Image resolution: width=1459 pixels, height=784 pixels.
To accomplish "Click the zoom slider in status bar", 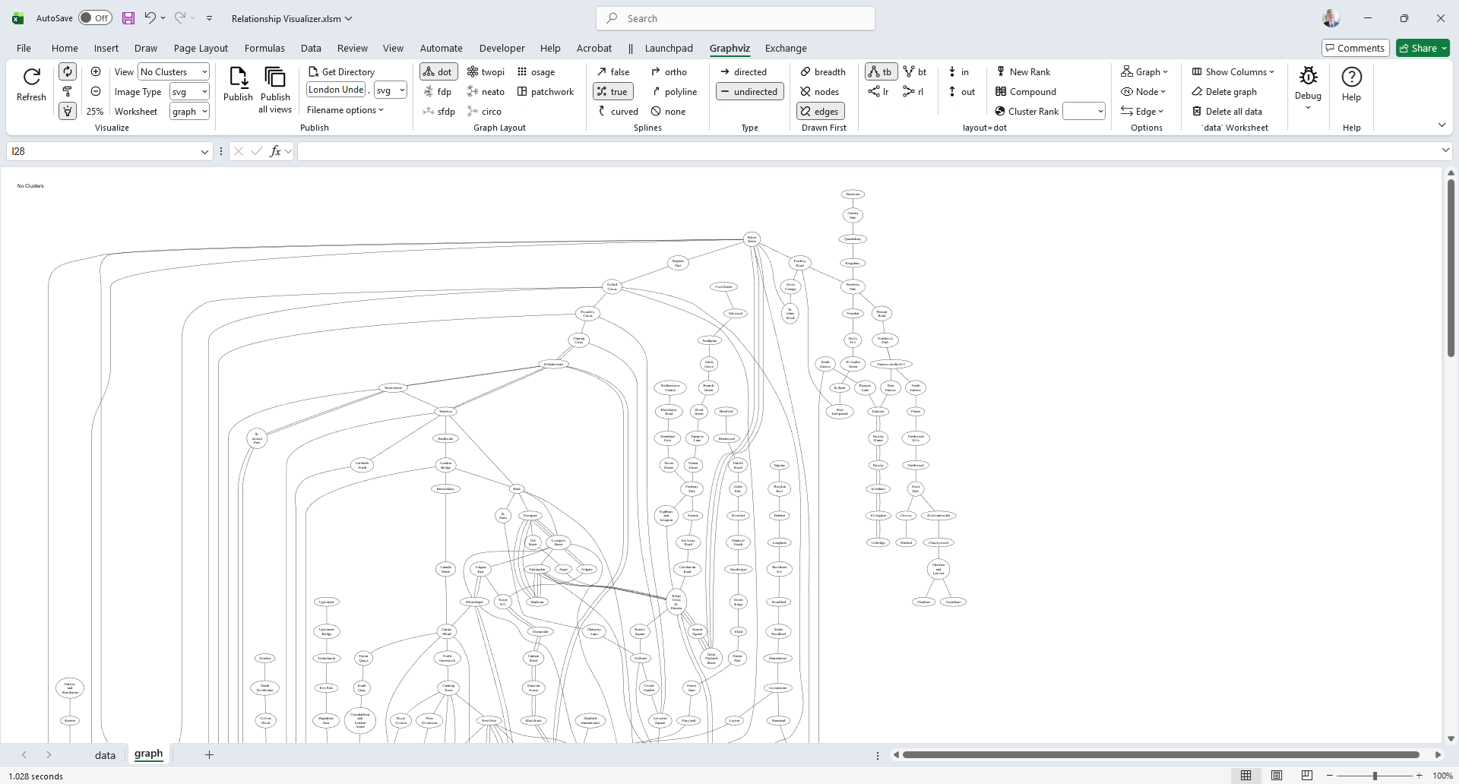I will [x=1374, y=776].
